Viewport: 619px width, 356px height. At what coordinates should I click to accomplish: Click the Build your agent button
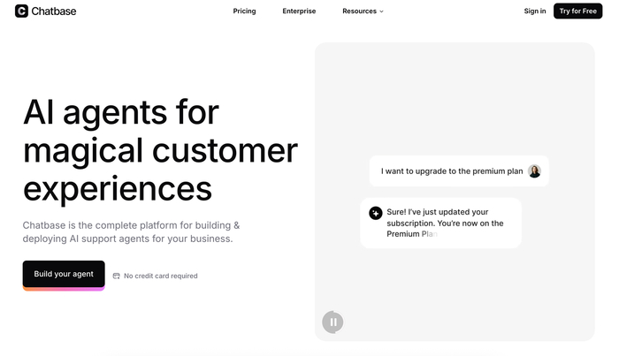tap(64, 274)
